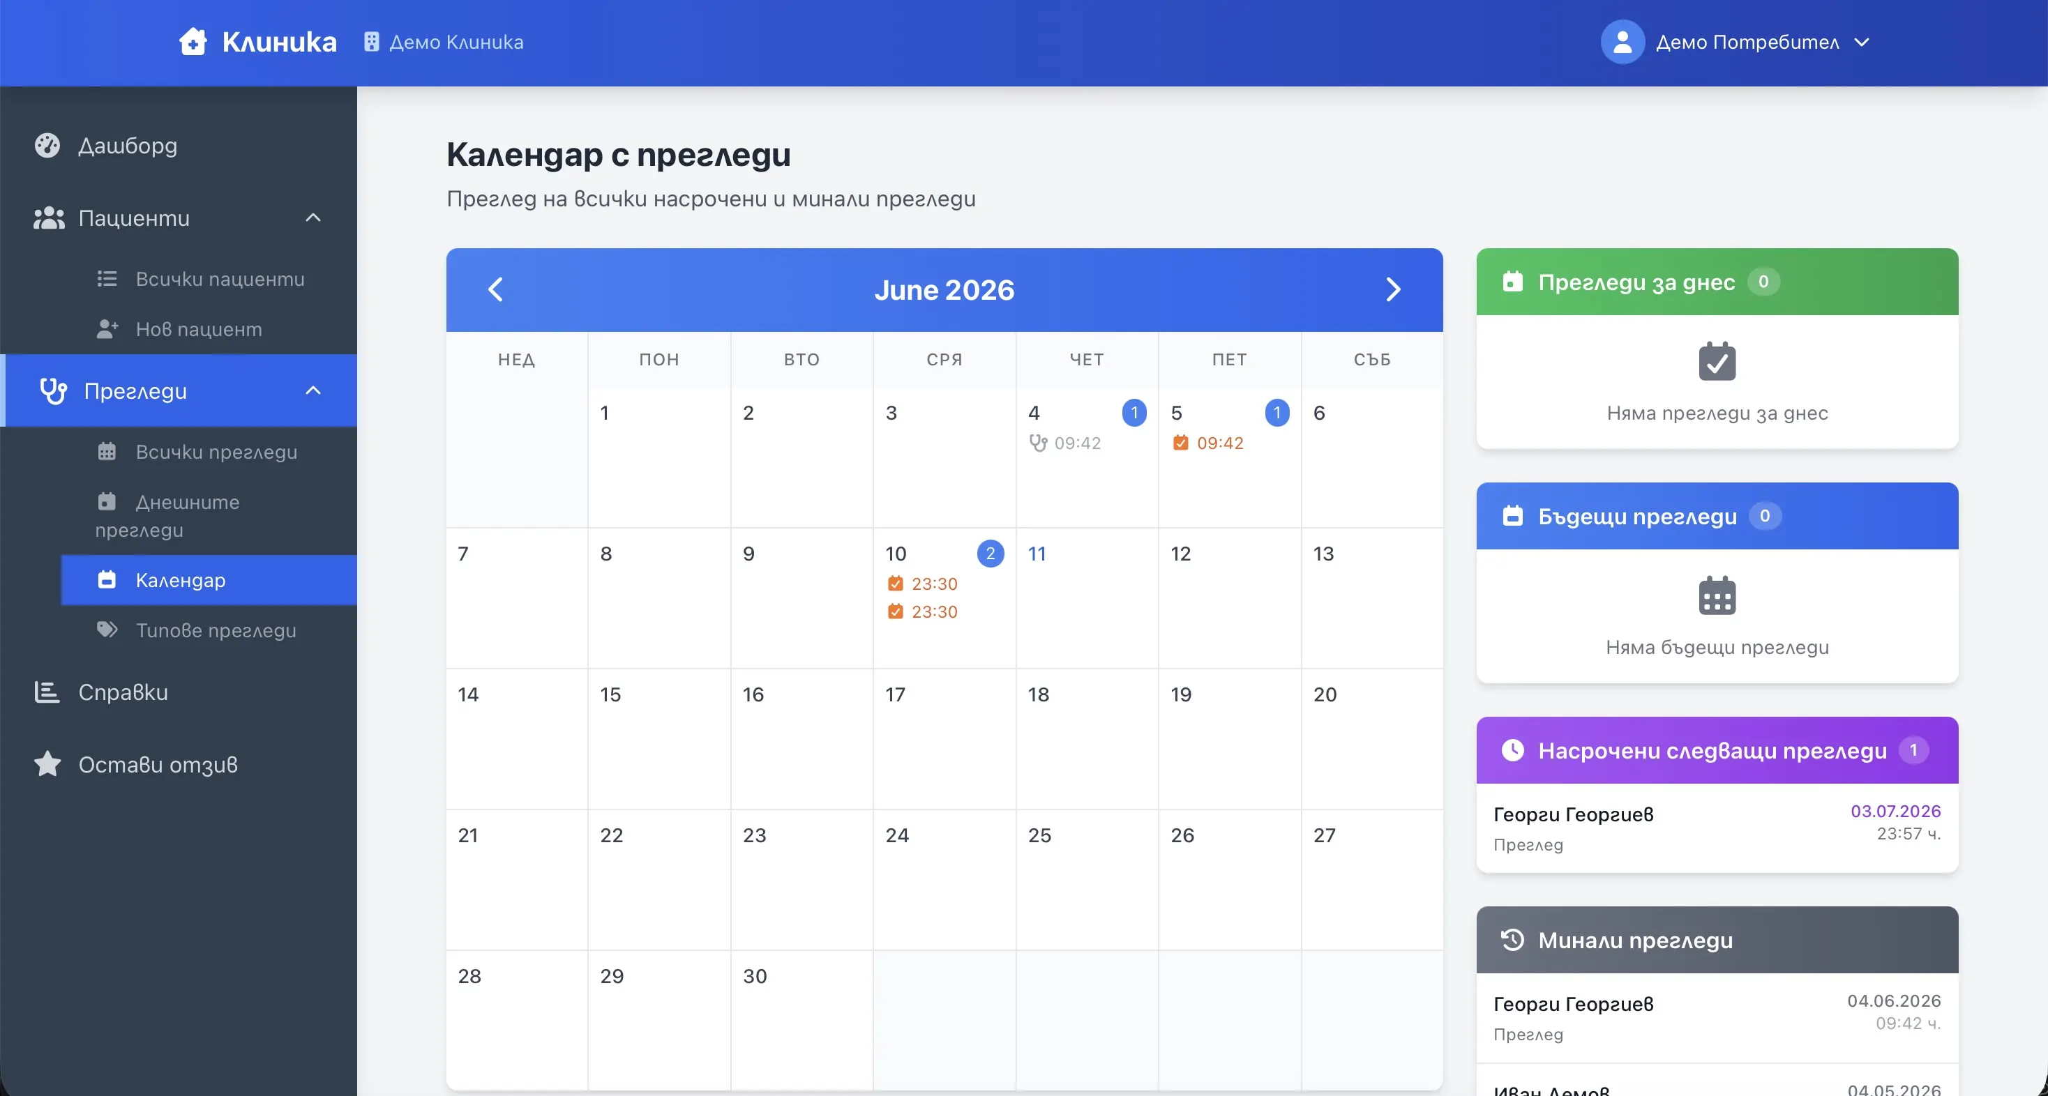Image resolution: width=2048 pixels, height=1096 pixels.
Task: Open the second 23:30 appointment on June 10
Action: 922,611
